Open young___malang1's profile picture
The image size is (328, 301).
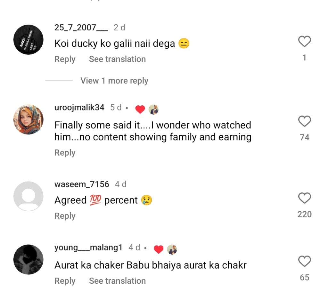coord(28,260)
